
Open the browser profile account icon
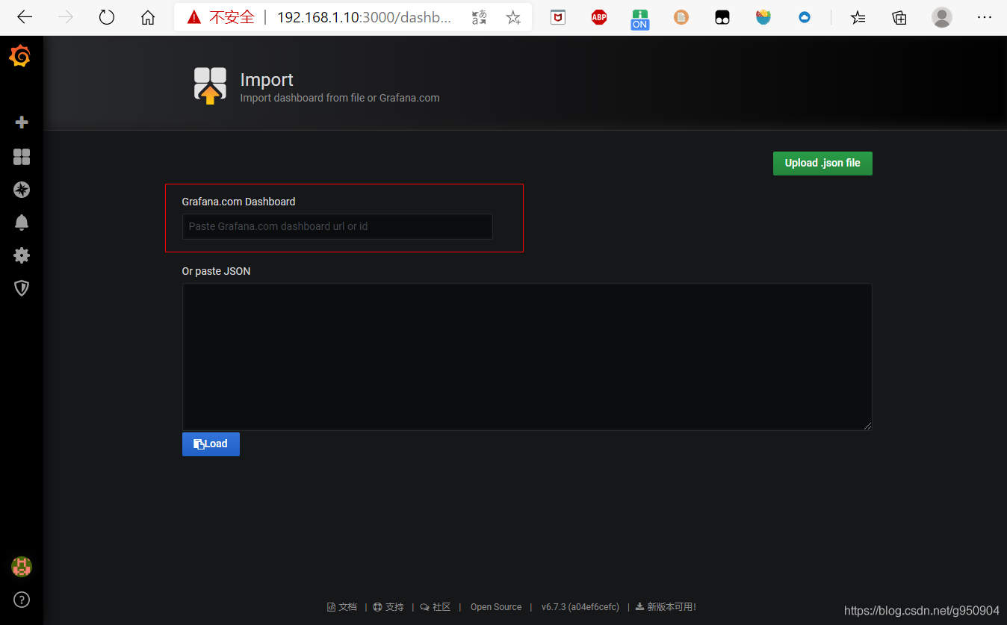coord(942,17)
